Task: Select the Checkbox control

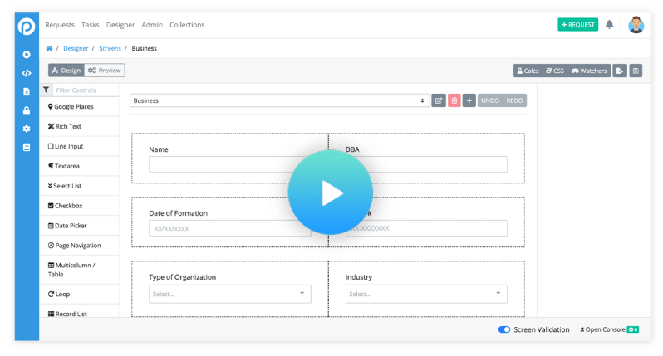Action: [x=79, y=206]
